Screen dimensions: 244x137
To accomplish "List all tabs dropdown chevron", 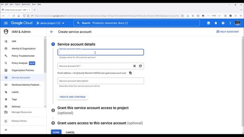I will point(241,10).
